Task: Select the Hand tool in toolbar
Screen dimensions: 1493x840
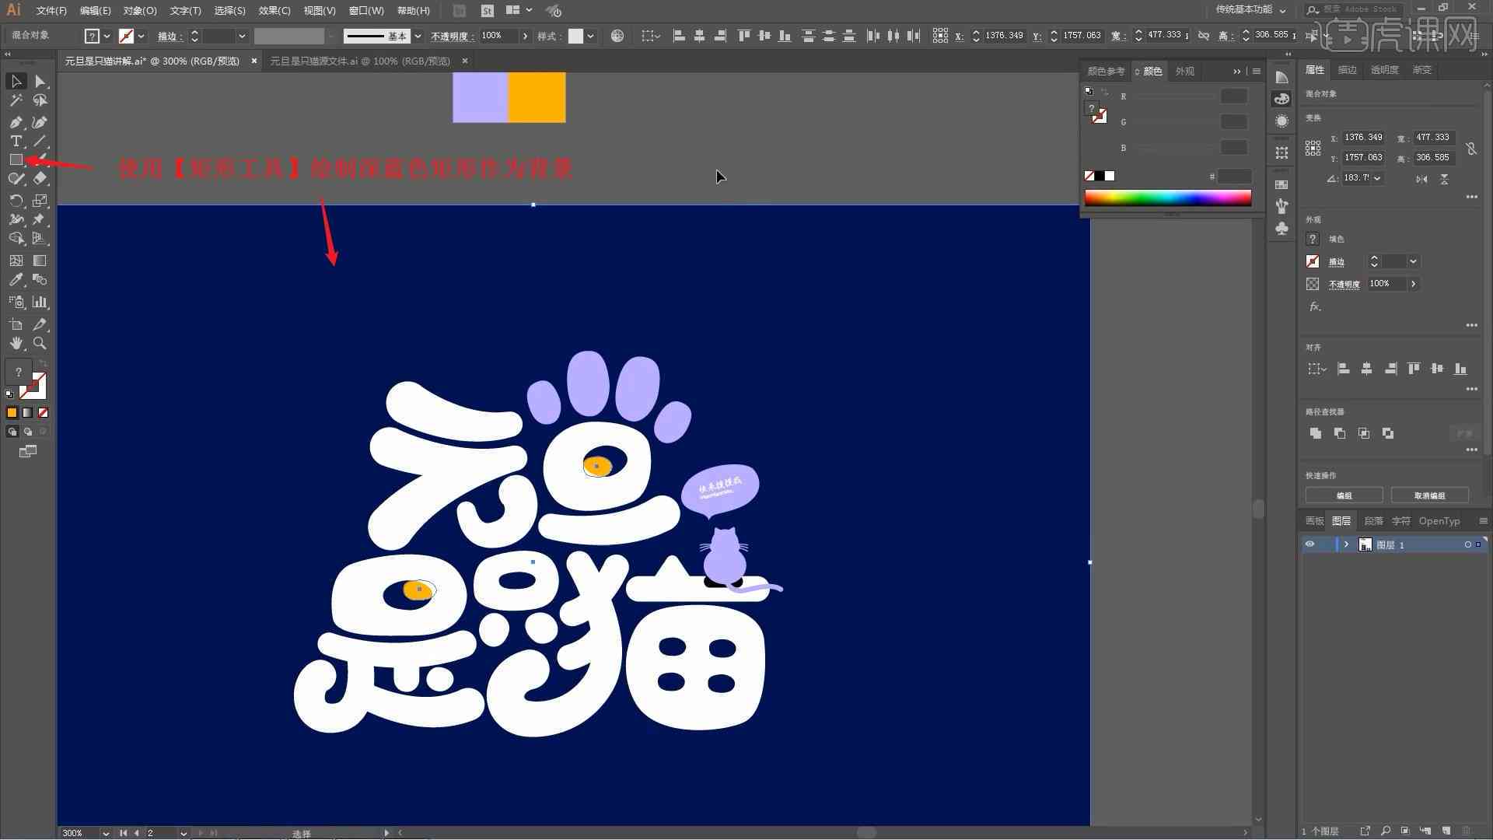Action: tap(16, 342)
